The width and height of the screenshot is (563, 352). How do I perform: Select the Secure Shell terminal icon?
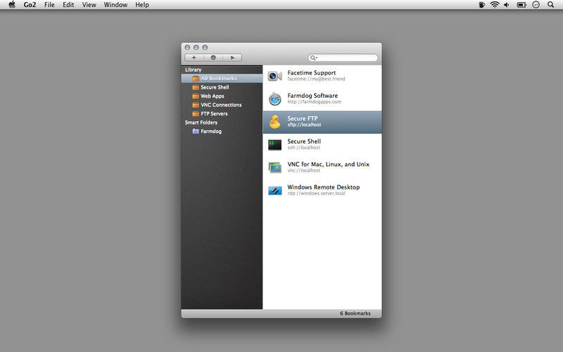(x=275, y=145)
